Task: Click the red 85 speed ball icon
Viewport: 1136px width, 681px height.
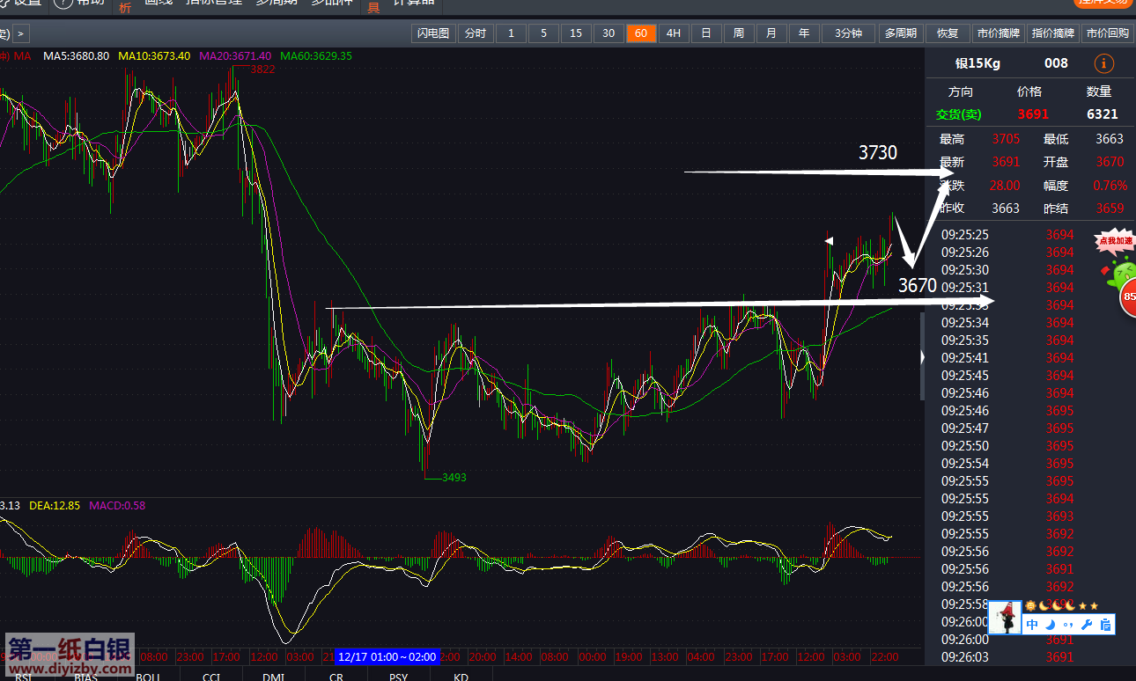Action: pos(1128,297)
